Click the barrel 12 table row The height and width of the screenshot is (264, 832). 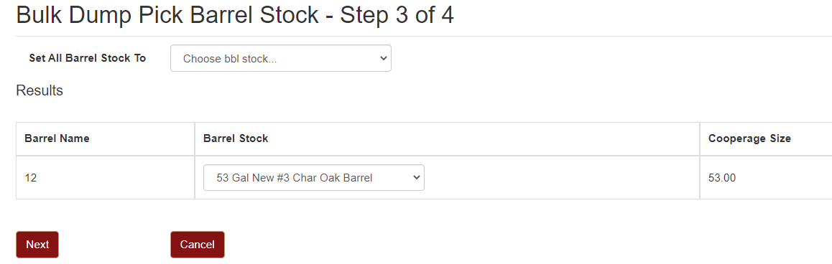pyautogui.click(x=424, y=178)
